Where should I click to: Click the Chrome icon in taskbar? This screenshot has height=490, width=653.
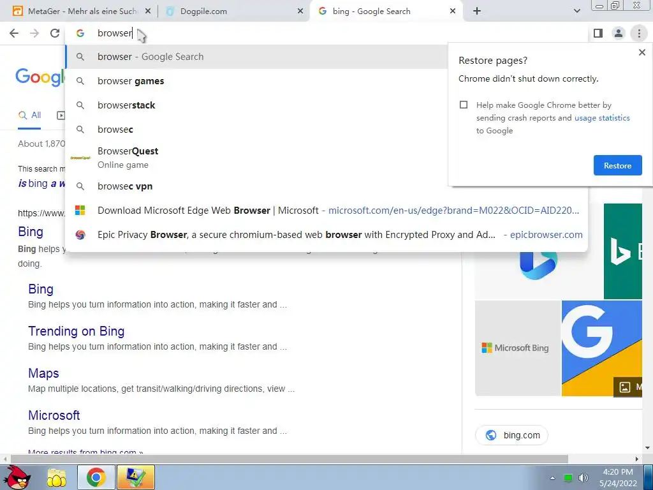(96, 477)
